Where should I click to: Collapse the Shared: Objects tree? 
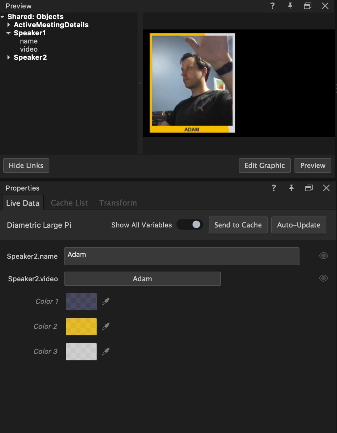click(3, 17)
